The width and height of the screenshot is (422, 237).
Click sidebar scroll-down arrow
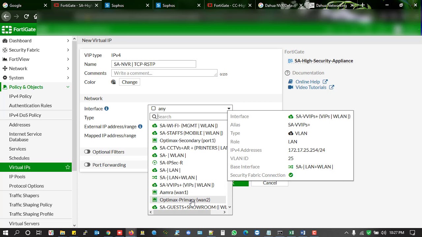[74, 225]
